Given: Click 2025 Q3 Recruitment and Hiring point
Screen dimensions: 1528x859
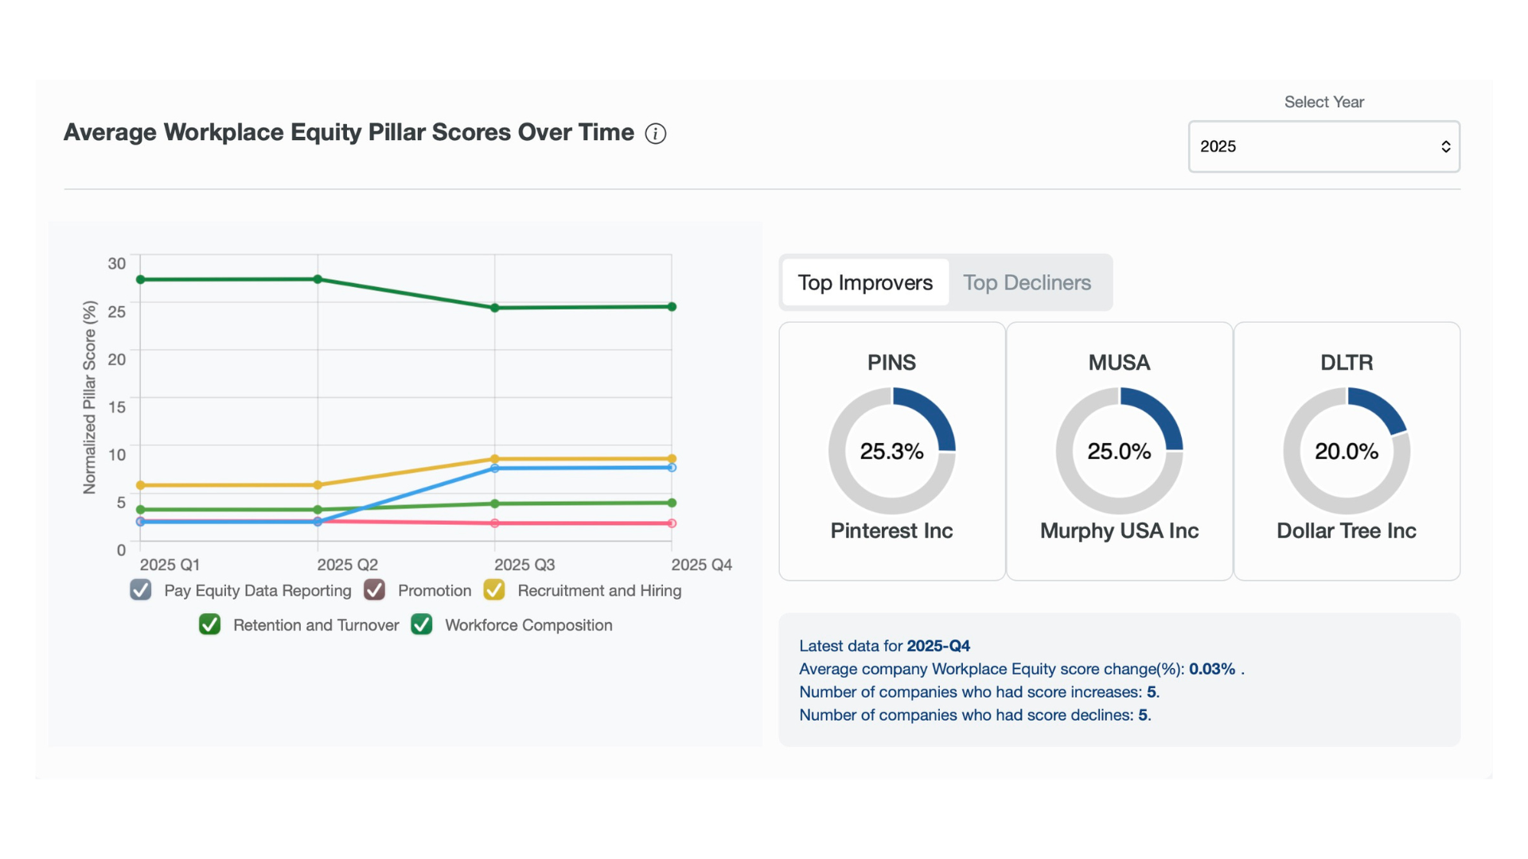Looking at the screenshot, I should click(x=495, y=459).
